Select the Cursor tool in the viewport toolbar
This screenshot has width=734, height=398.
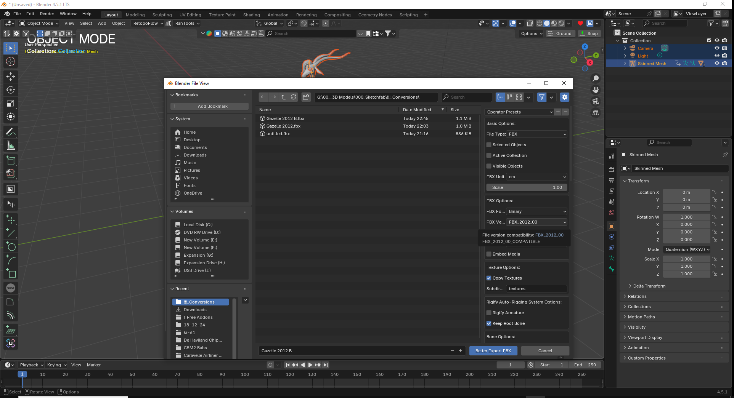coord(11,61)
